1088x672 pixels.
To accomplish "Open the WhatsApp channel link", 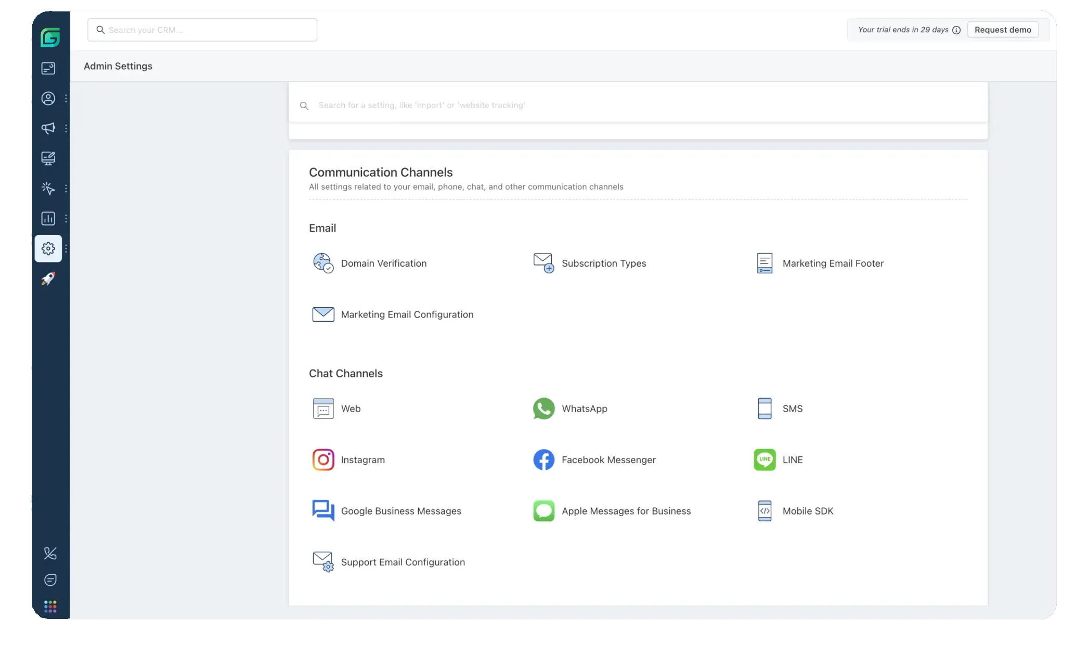I will point(585,409).
